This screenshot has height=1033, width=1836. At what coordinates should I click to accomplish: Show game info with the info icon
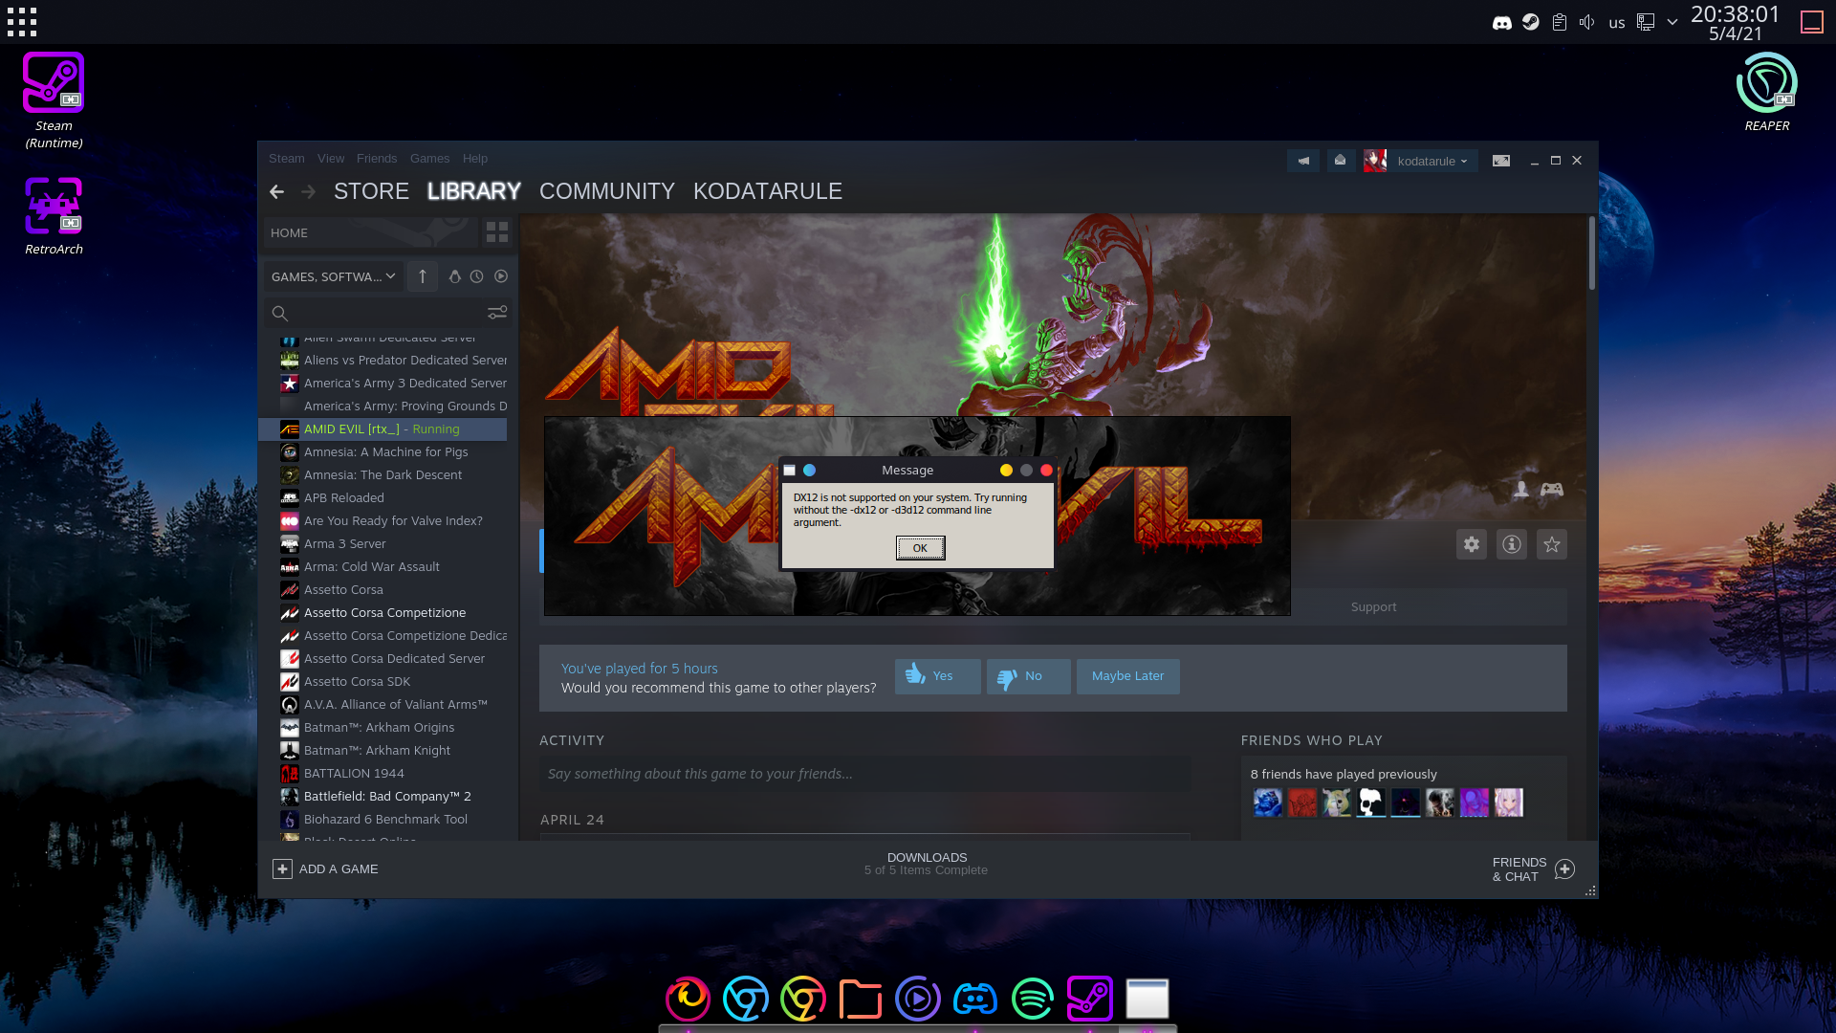click(x=1512, y=544)
